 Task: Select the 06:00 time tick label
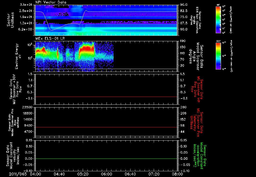106,174
